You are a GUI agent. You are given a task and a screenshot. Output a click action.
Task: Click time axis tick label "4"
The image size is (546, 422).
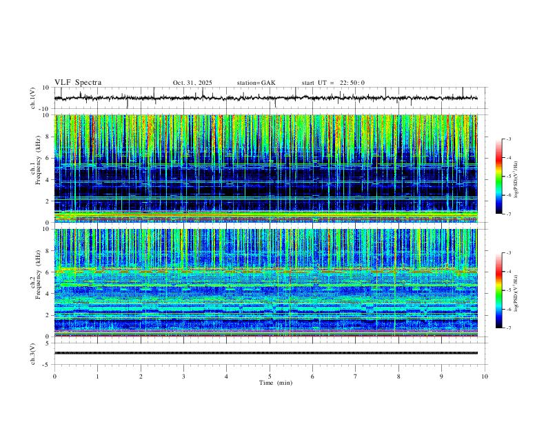point(226,376)
